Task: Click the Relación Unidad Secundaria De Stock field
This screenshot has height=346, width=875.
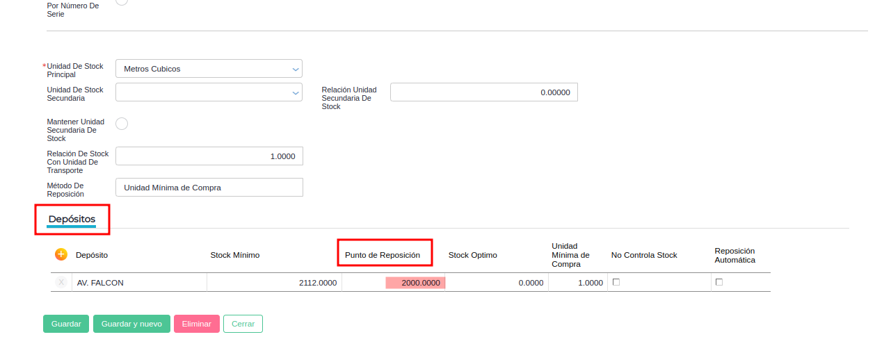Action: coord(483,92)
